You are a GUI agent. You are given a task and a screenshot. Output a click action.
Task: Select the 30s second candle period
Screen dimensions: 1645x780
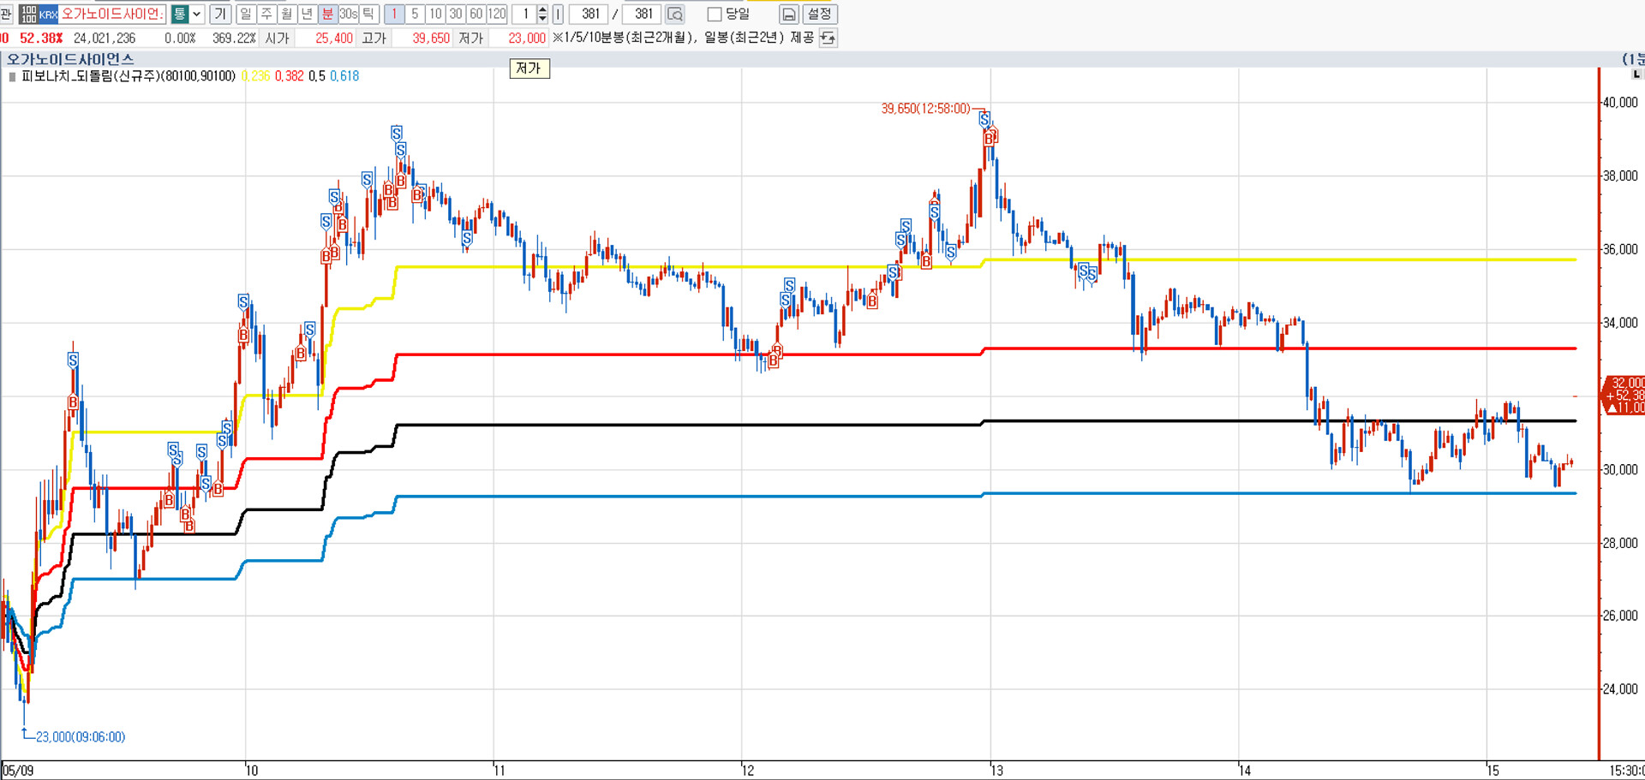(349, 14)
